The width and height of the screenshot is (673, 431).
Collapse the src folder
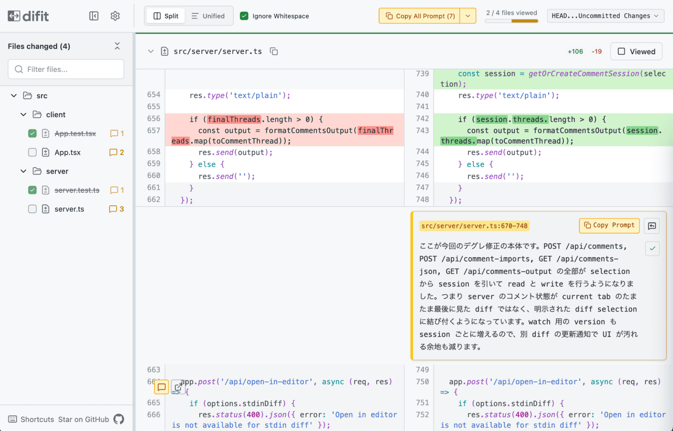click(x=14, y=96)
